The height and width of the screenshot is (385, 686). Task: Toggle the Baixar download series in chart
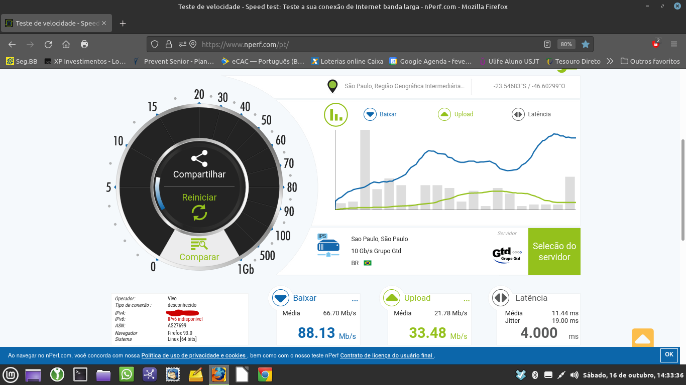(380, 114)
